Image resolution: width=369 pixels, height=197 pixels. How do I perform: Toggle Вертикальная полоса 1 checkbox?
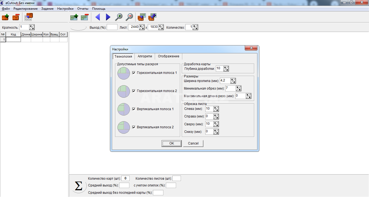(134, 109)
